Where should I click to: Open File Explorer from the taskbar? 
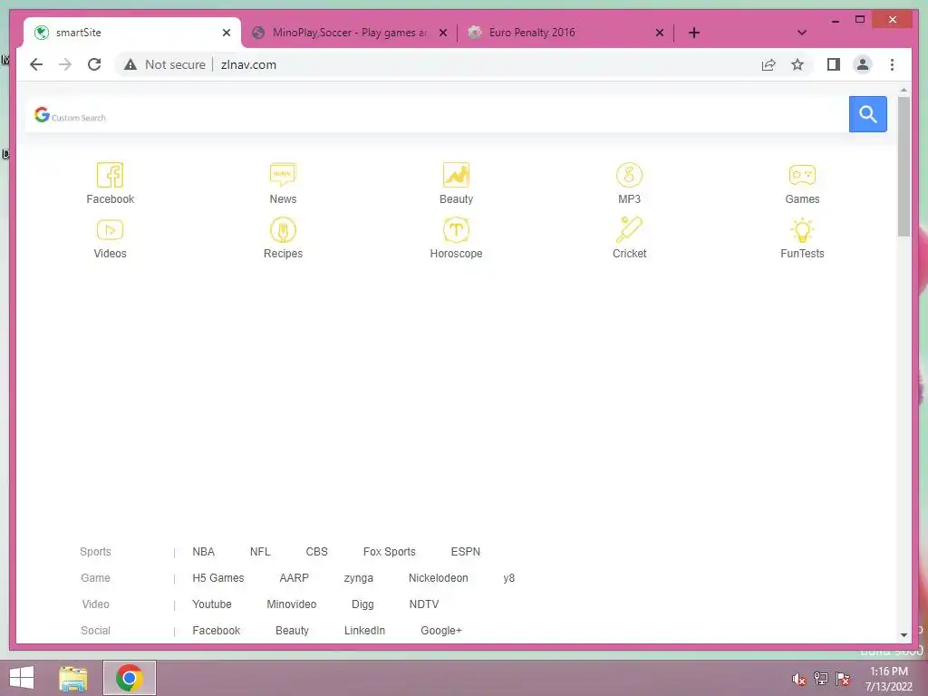point(73,678)
